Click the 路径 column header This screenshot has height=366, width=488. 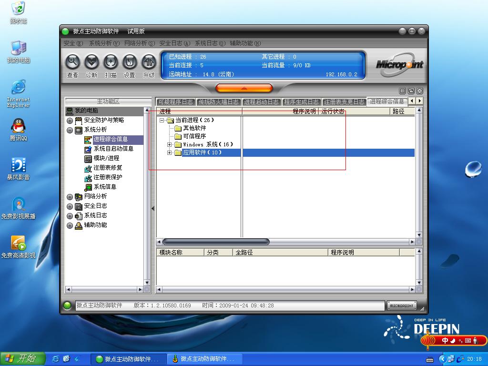pos(402,112)
